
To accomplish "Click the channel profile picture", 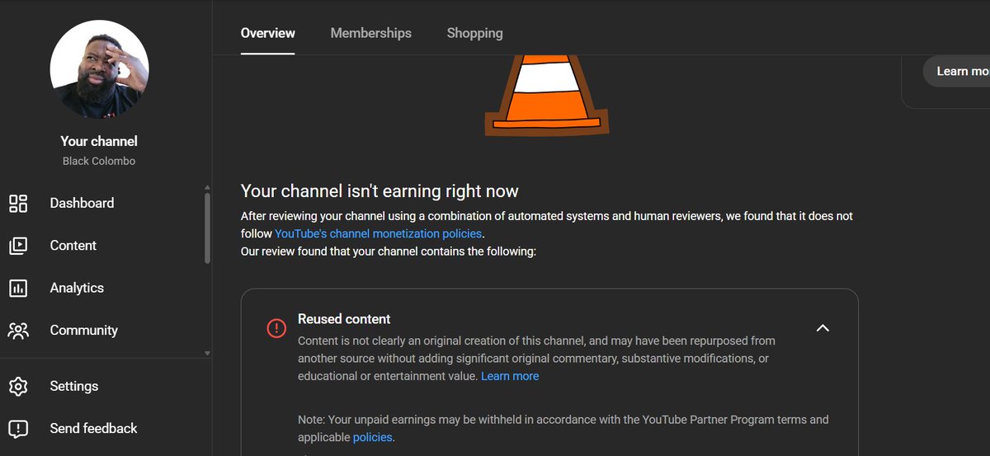I will [99, 68].
